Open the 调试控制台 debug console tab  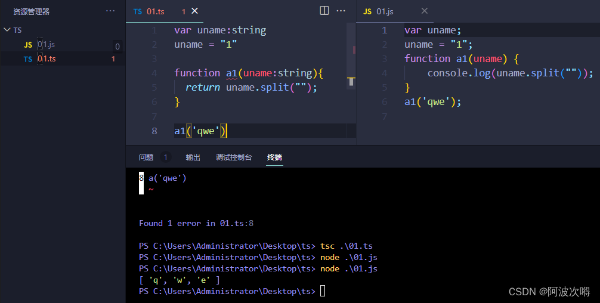tap(234, 157)
